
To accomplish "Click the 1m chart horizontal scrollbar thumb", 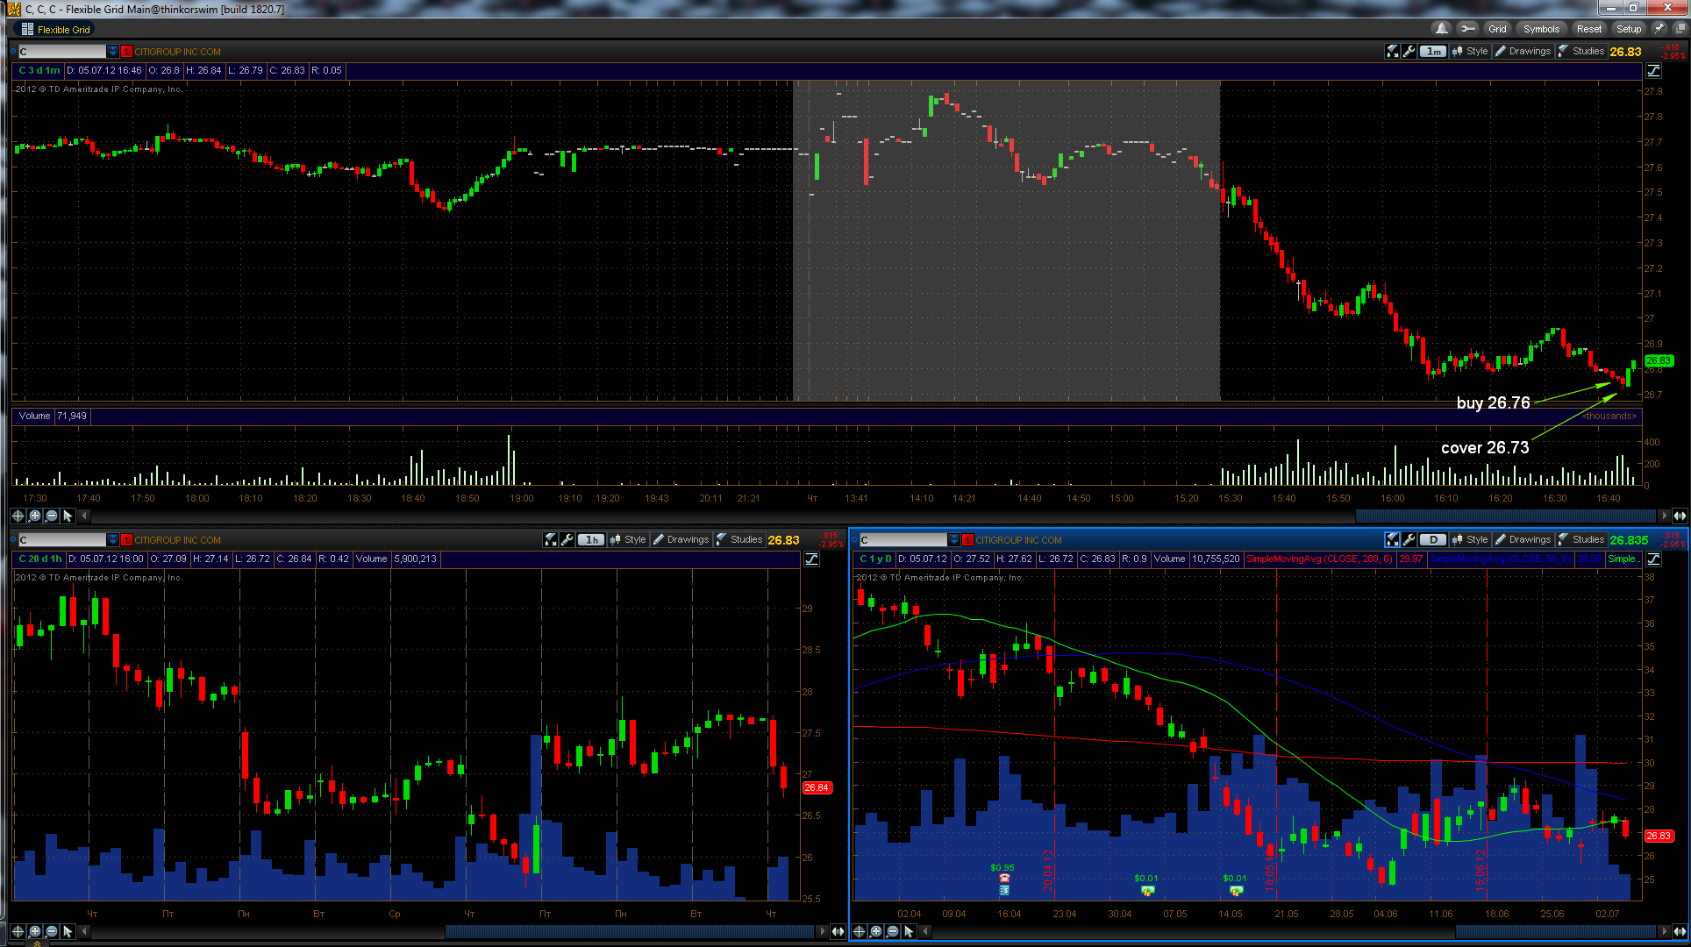I will (1505, 516).
